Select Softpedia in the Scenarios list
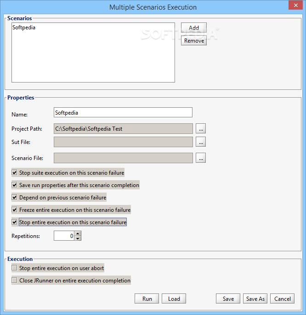Image resolution: width=306 pixels, height=315 pixels. tap(24, 28)
